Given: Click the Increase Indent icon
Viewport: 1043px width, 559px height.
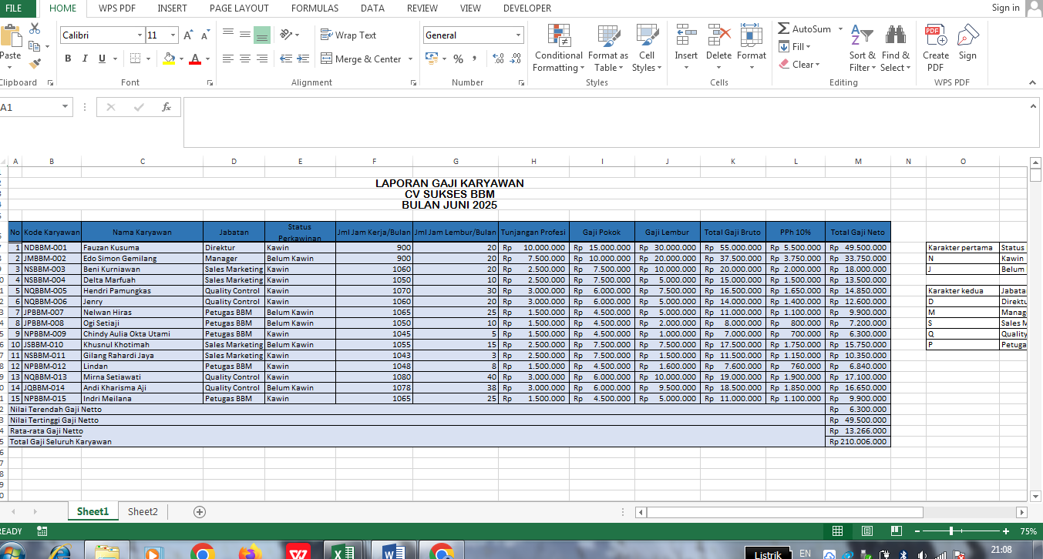Looking at the screenshot, I should [302, 59].
